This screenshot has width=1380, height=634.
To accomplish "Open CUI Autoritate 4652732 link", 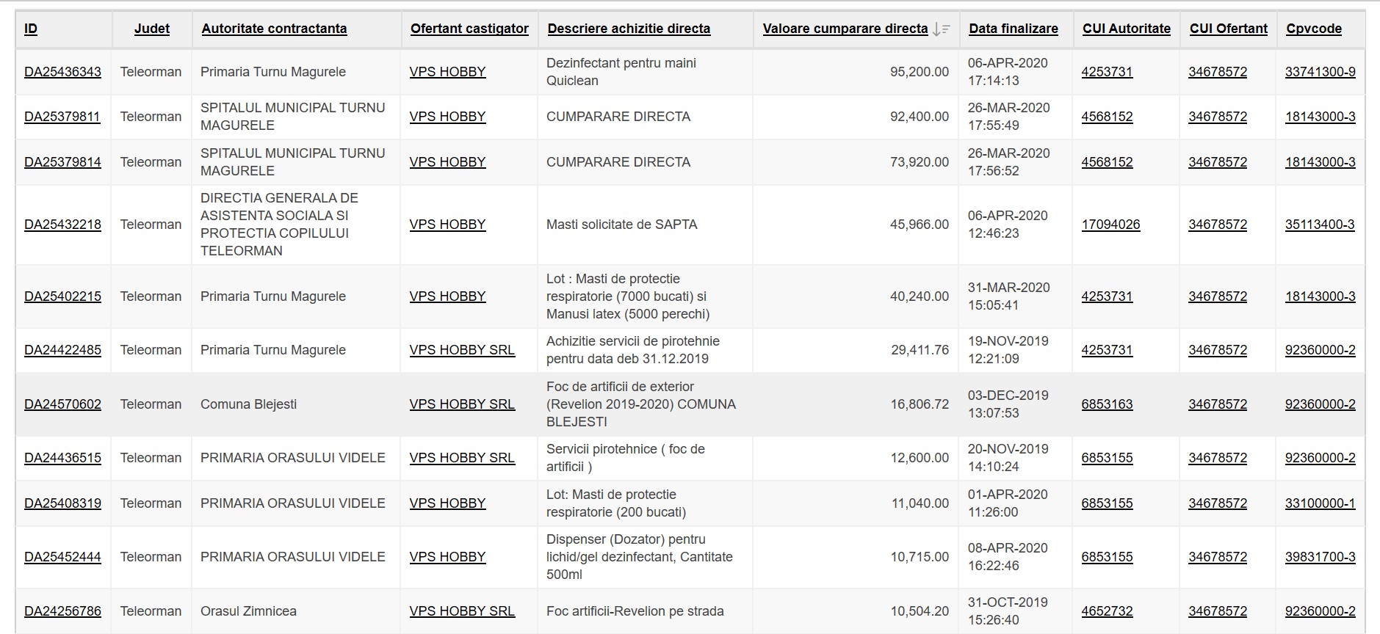I will point(1107,611).
